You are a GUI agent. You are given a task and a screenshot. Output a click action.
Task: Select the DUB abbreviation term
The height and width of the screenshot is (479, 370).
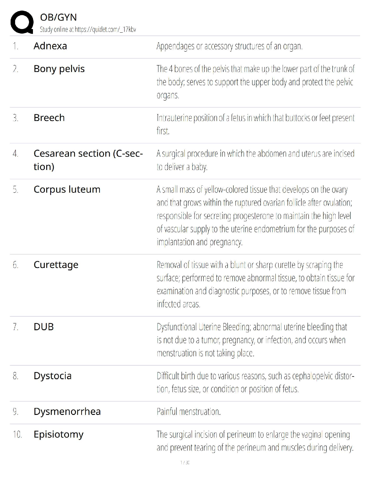click(x=44, y=327)
